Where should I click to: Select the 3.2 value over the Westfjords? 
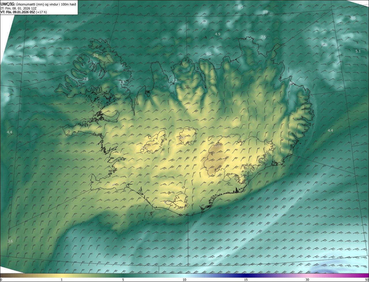(96, 55)
